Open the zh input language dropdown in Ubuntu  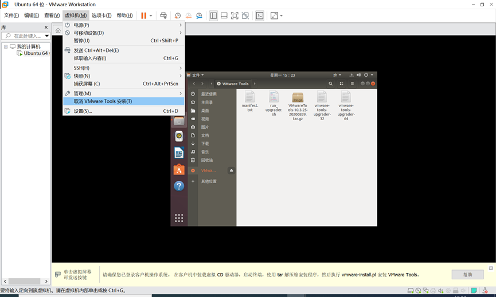337,75
